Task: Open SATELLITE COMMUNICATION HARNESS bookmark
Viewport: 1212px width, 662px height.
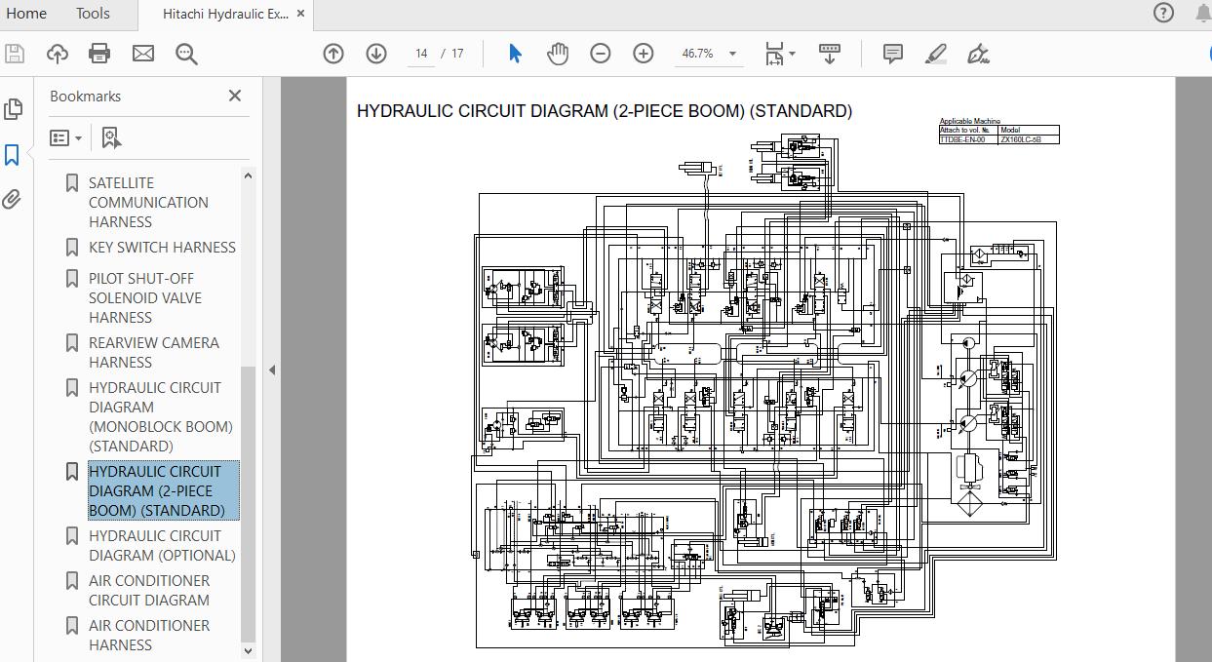Action: pyautogui.click(x=148, y=202)
